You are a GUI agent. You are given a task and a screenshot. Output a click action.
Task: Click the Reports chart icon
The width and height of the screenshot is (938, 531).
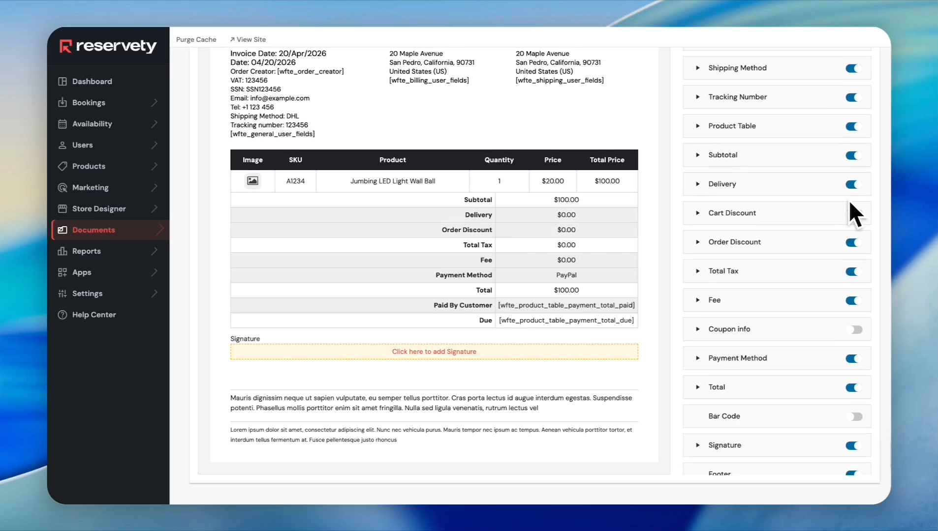63,251
